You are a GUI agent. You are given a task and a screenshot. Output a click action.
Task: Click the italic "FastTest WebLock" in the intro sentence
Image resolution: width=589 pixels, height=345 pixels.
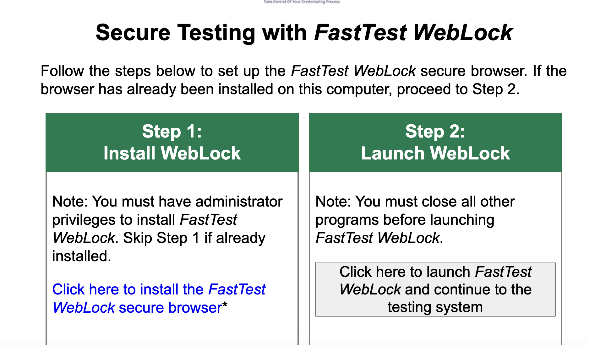point(353,71)
